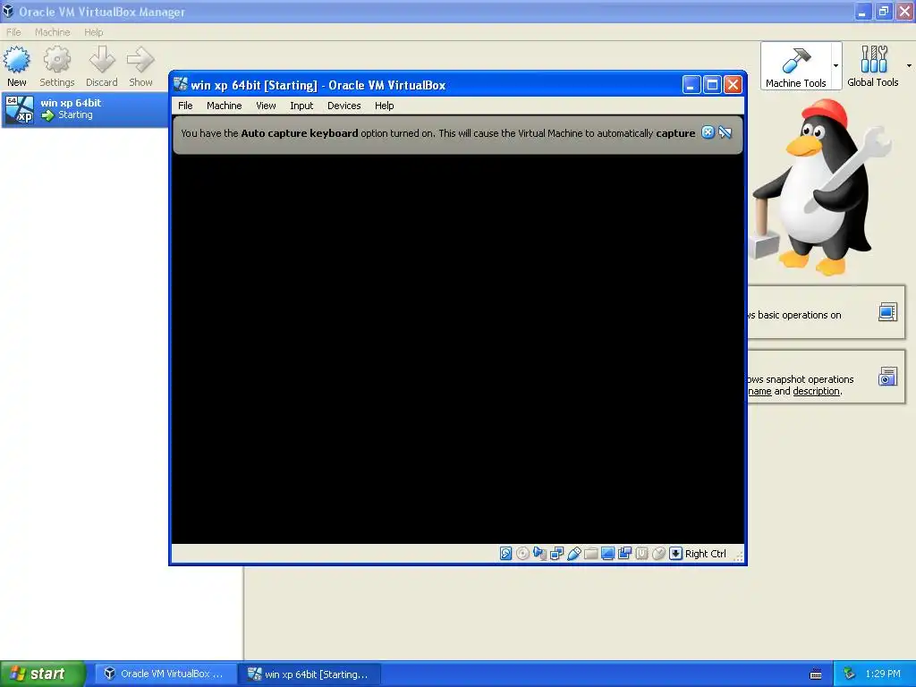Minimize the win xp 64bit VM window
This screenshot has width=916, height=687.
691,85
